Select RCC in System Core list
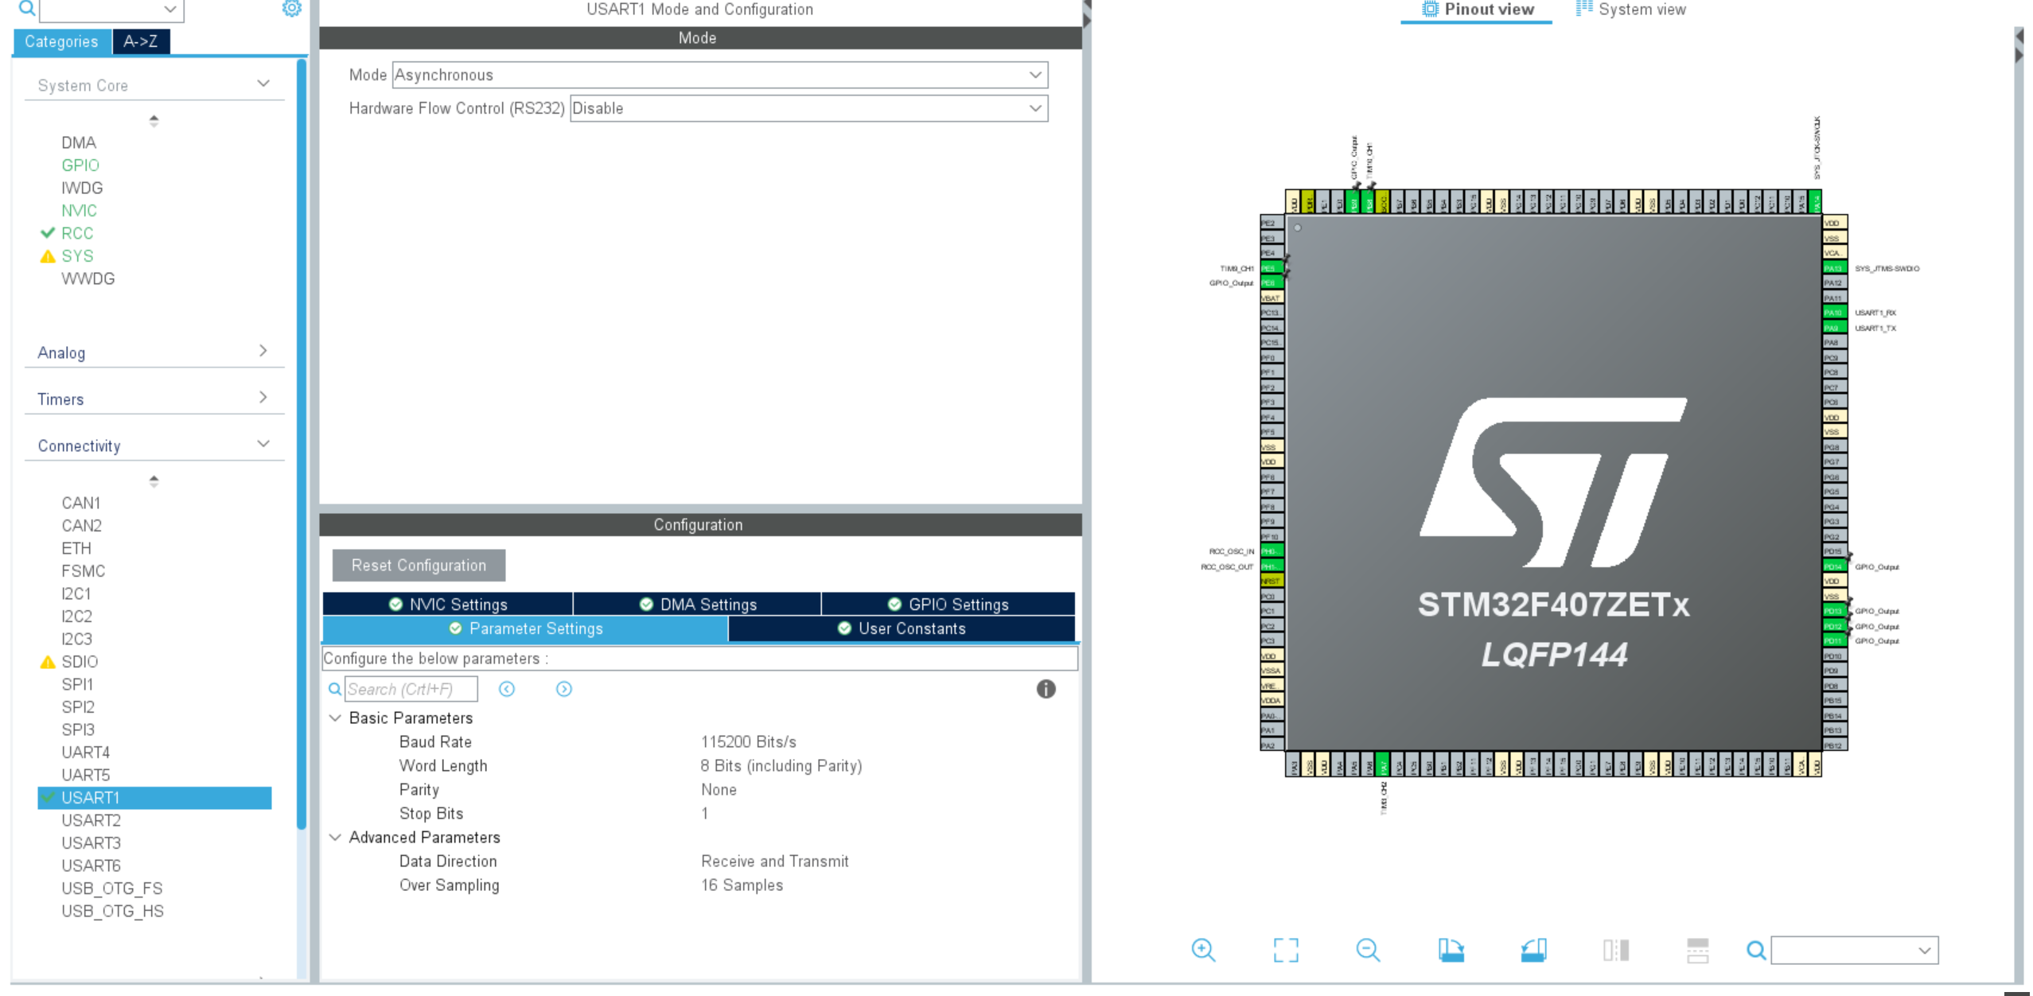The height and width of the screenshot is (996, 2033). [x=77, y=233]
